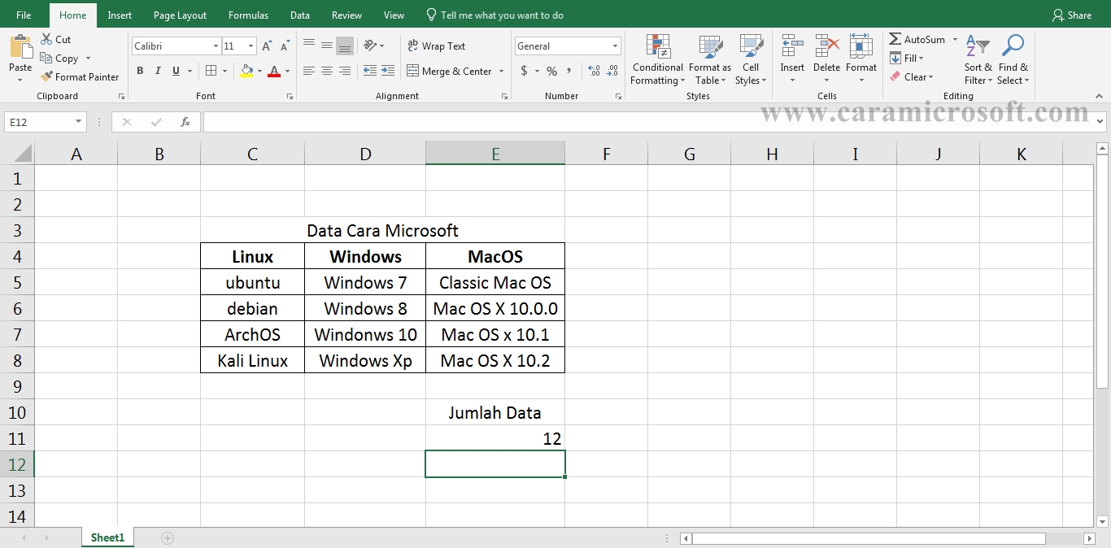Screen dimensions: 1111x548
Task: Click the Orientation angled text icon
Action: coord(370,46)
